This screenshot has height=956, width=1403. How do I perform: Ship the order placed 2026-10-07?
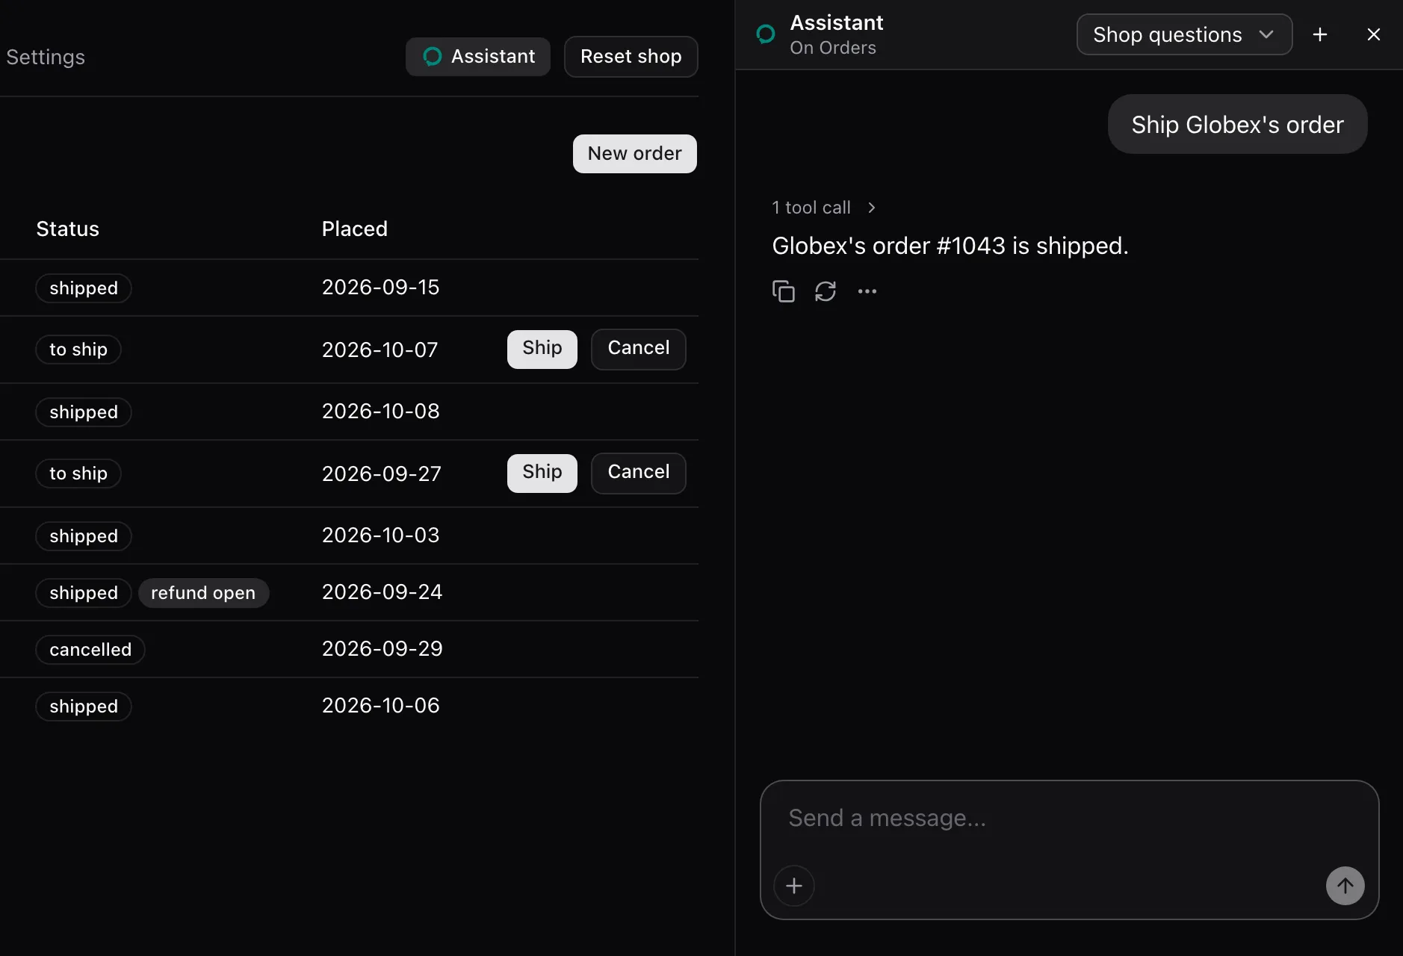(542, 349)
